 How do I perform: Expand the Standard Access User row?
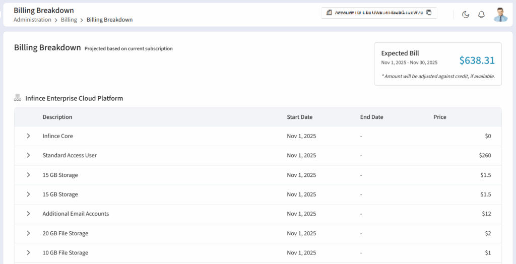point(28,155)
